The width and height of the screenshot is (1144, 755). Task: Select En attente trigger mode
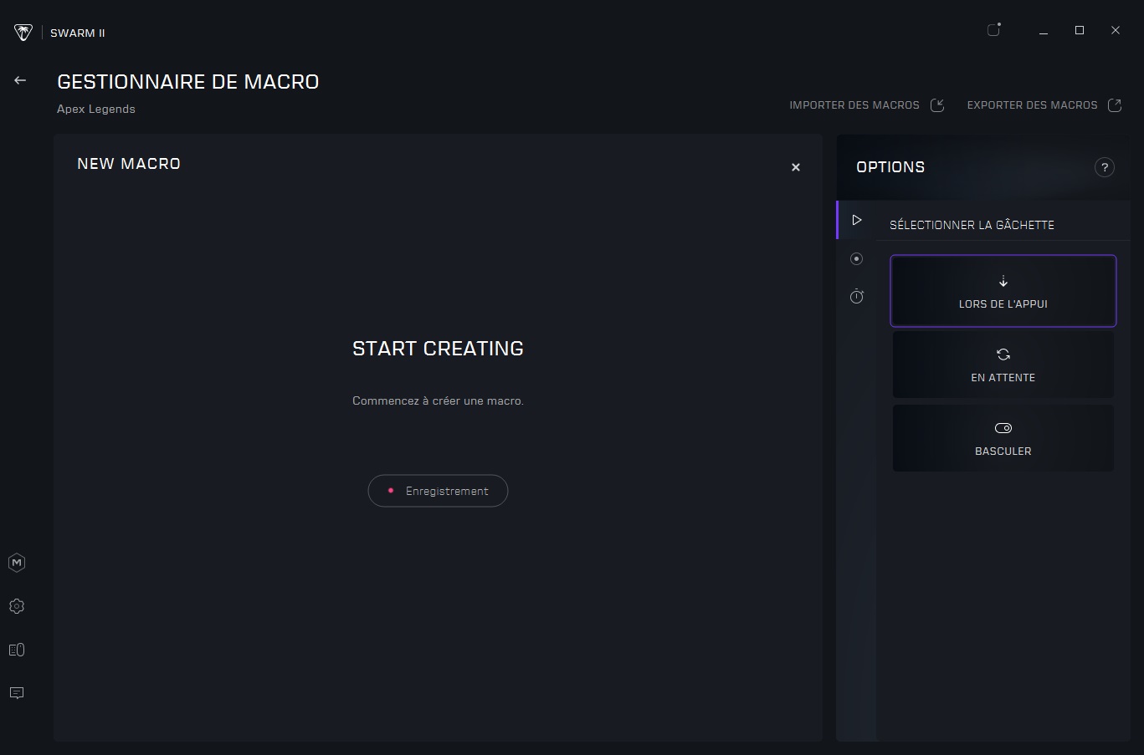point(1003,365)
